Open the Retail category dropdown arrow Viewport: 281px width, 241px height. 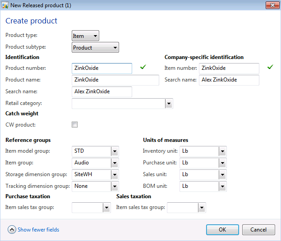tap(169, 104)
